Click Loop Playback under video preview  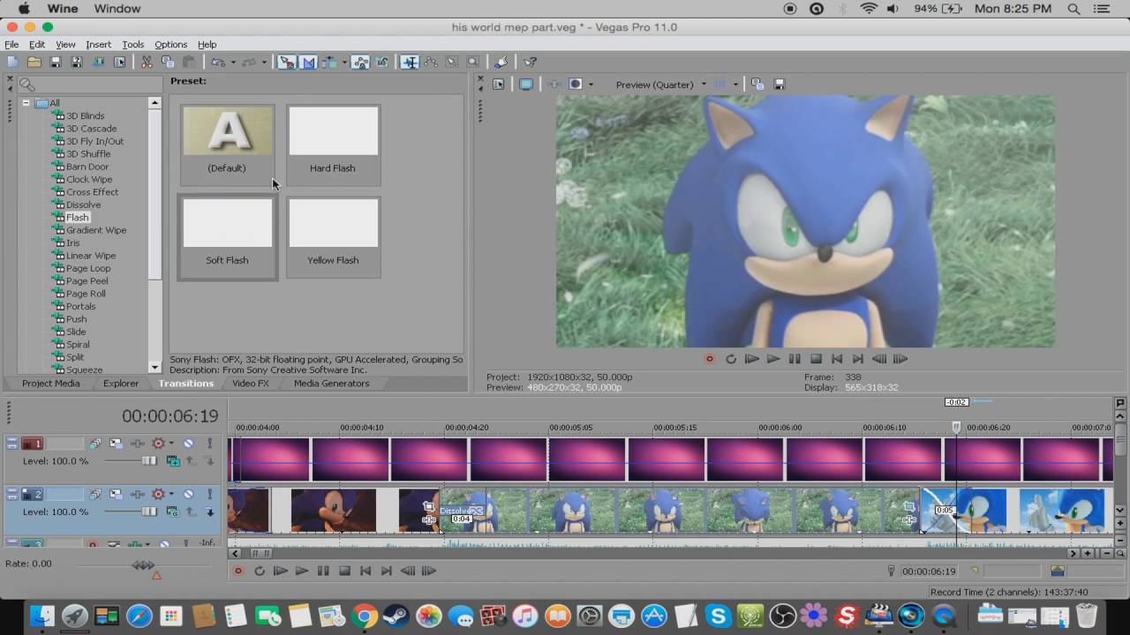tap(731, 359)
